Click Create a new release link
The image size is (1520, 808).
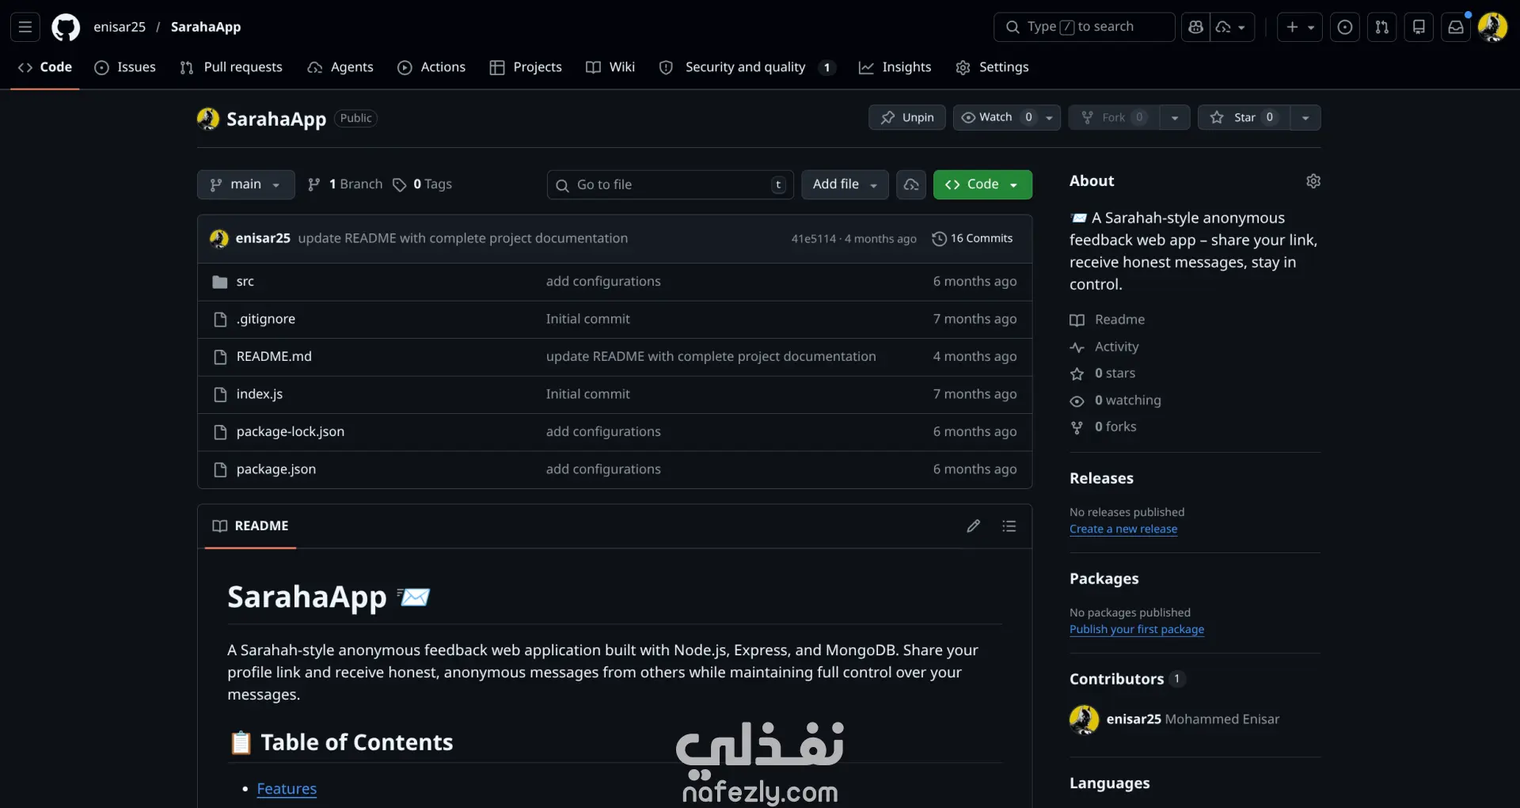coord(1123,529)
